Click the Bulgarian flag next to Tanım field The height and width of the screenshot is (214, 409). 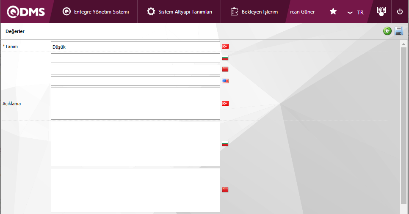pyautogui.click(x=225, y=58)
